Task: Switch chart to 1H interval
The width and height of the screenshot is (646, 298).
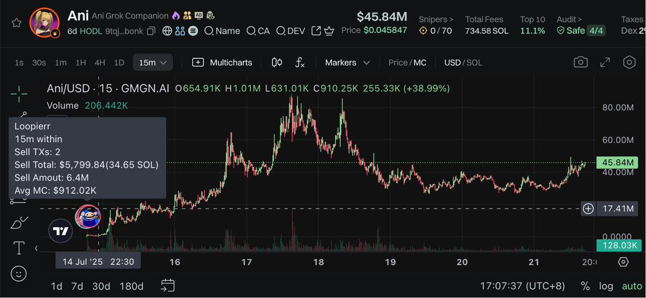Action: 81,63
